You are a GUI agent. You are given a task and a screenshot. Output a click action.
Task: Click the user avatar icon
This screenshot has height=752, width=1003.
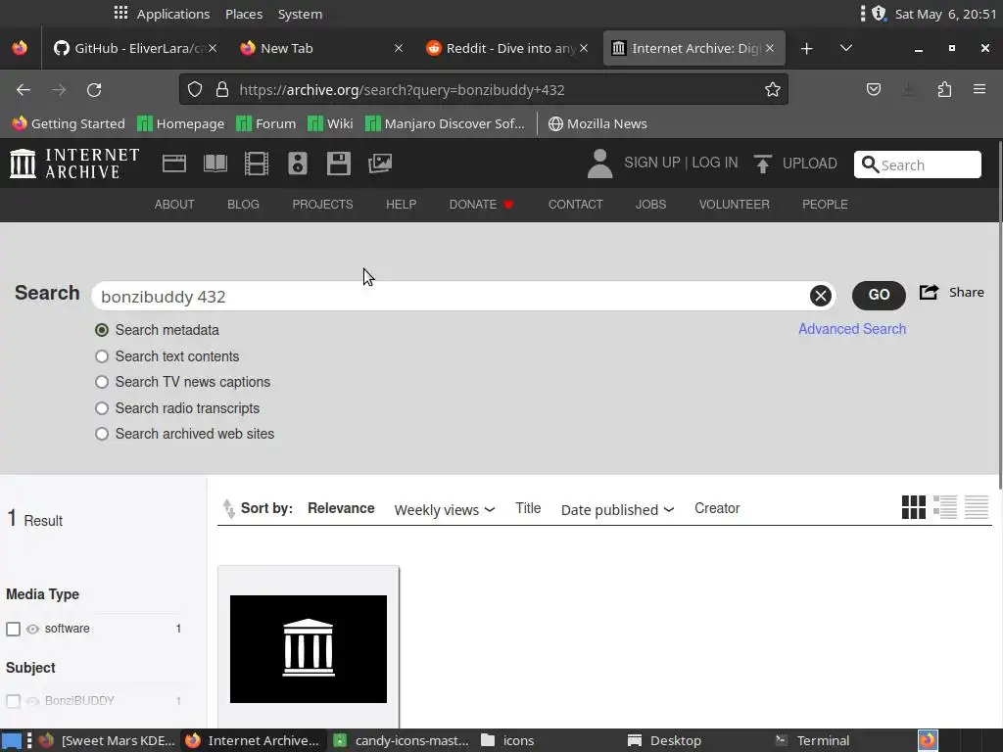click(x=600, y=164)
